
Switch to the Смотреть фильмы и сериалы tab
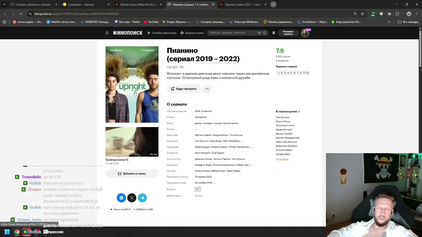tap(33, 5)
